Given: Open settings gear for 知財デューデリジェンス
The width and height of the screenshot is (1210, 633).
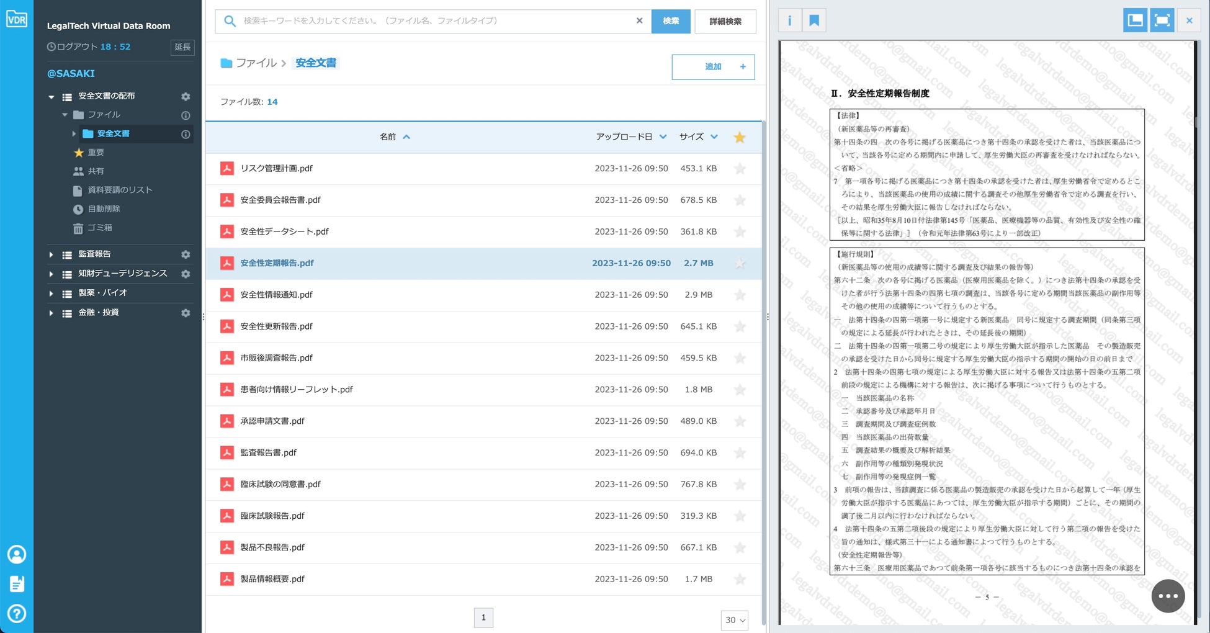Looking at the screenshot, I should pyautogui.click(x=186, y=274).
